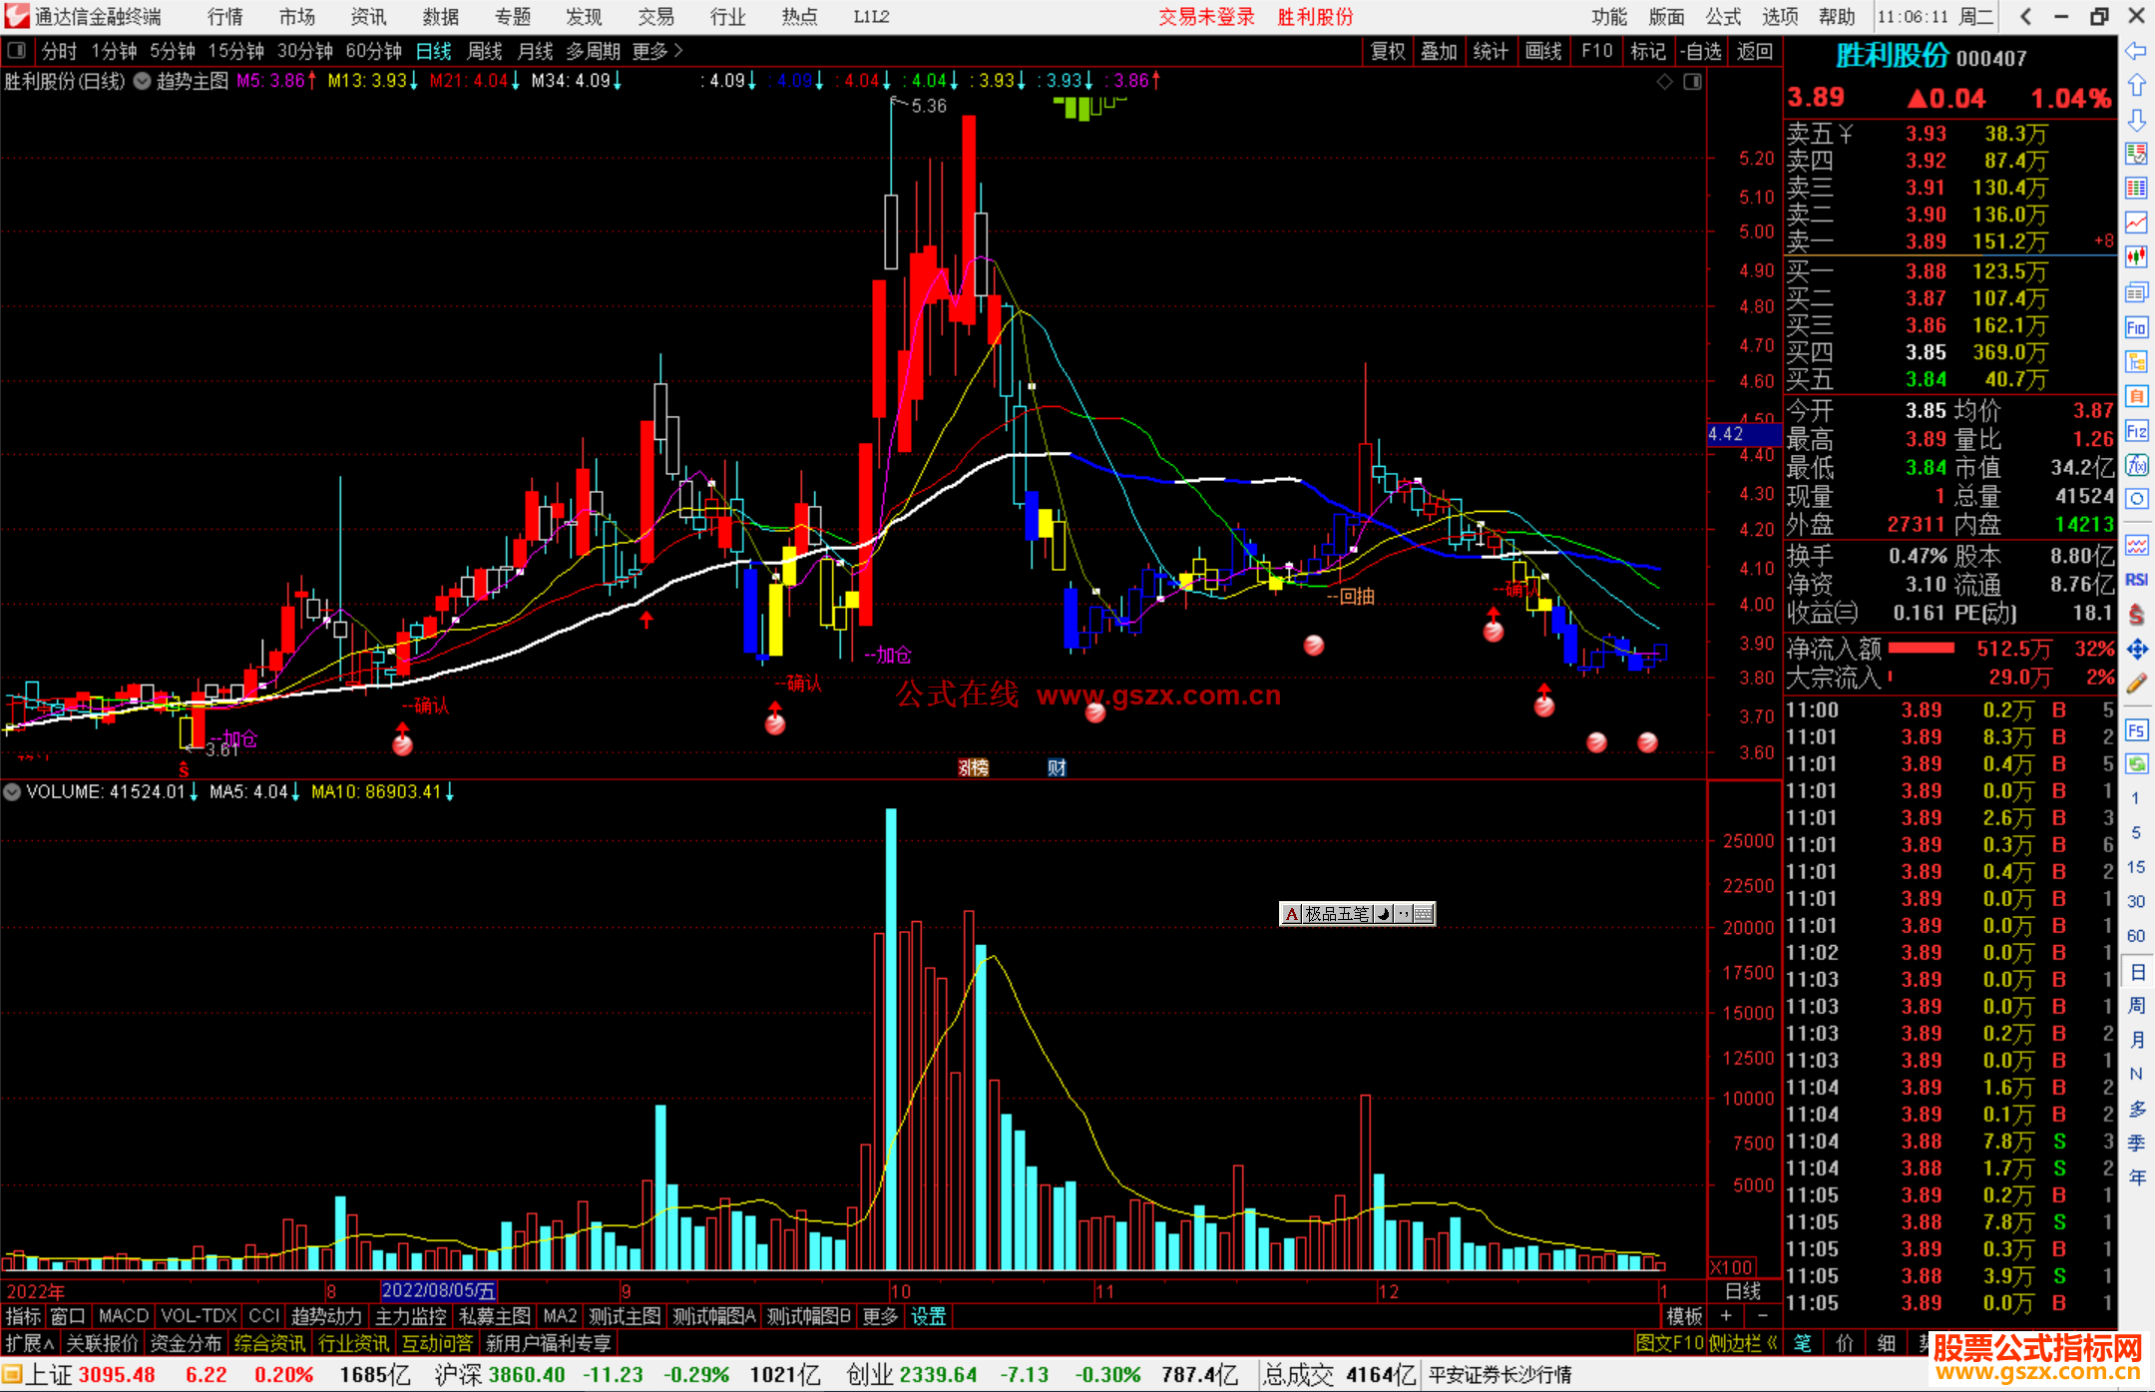Click the 复权 button
Viewport: 2155px width, 1392px height.
pos(1387,51)
